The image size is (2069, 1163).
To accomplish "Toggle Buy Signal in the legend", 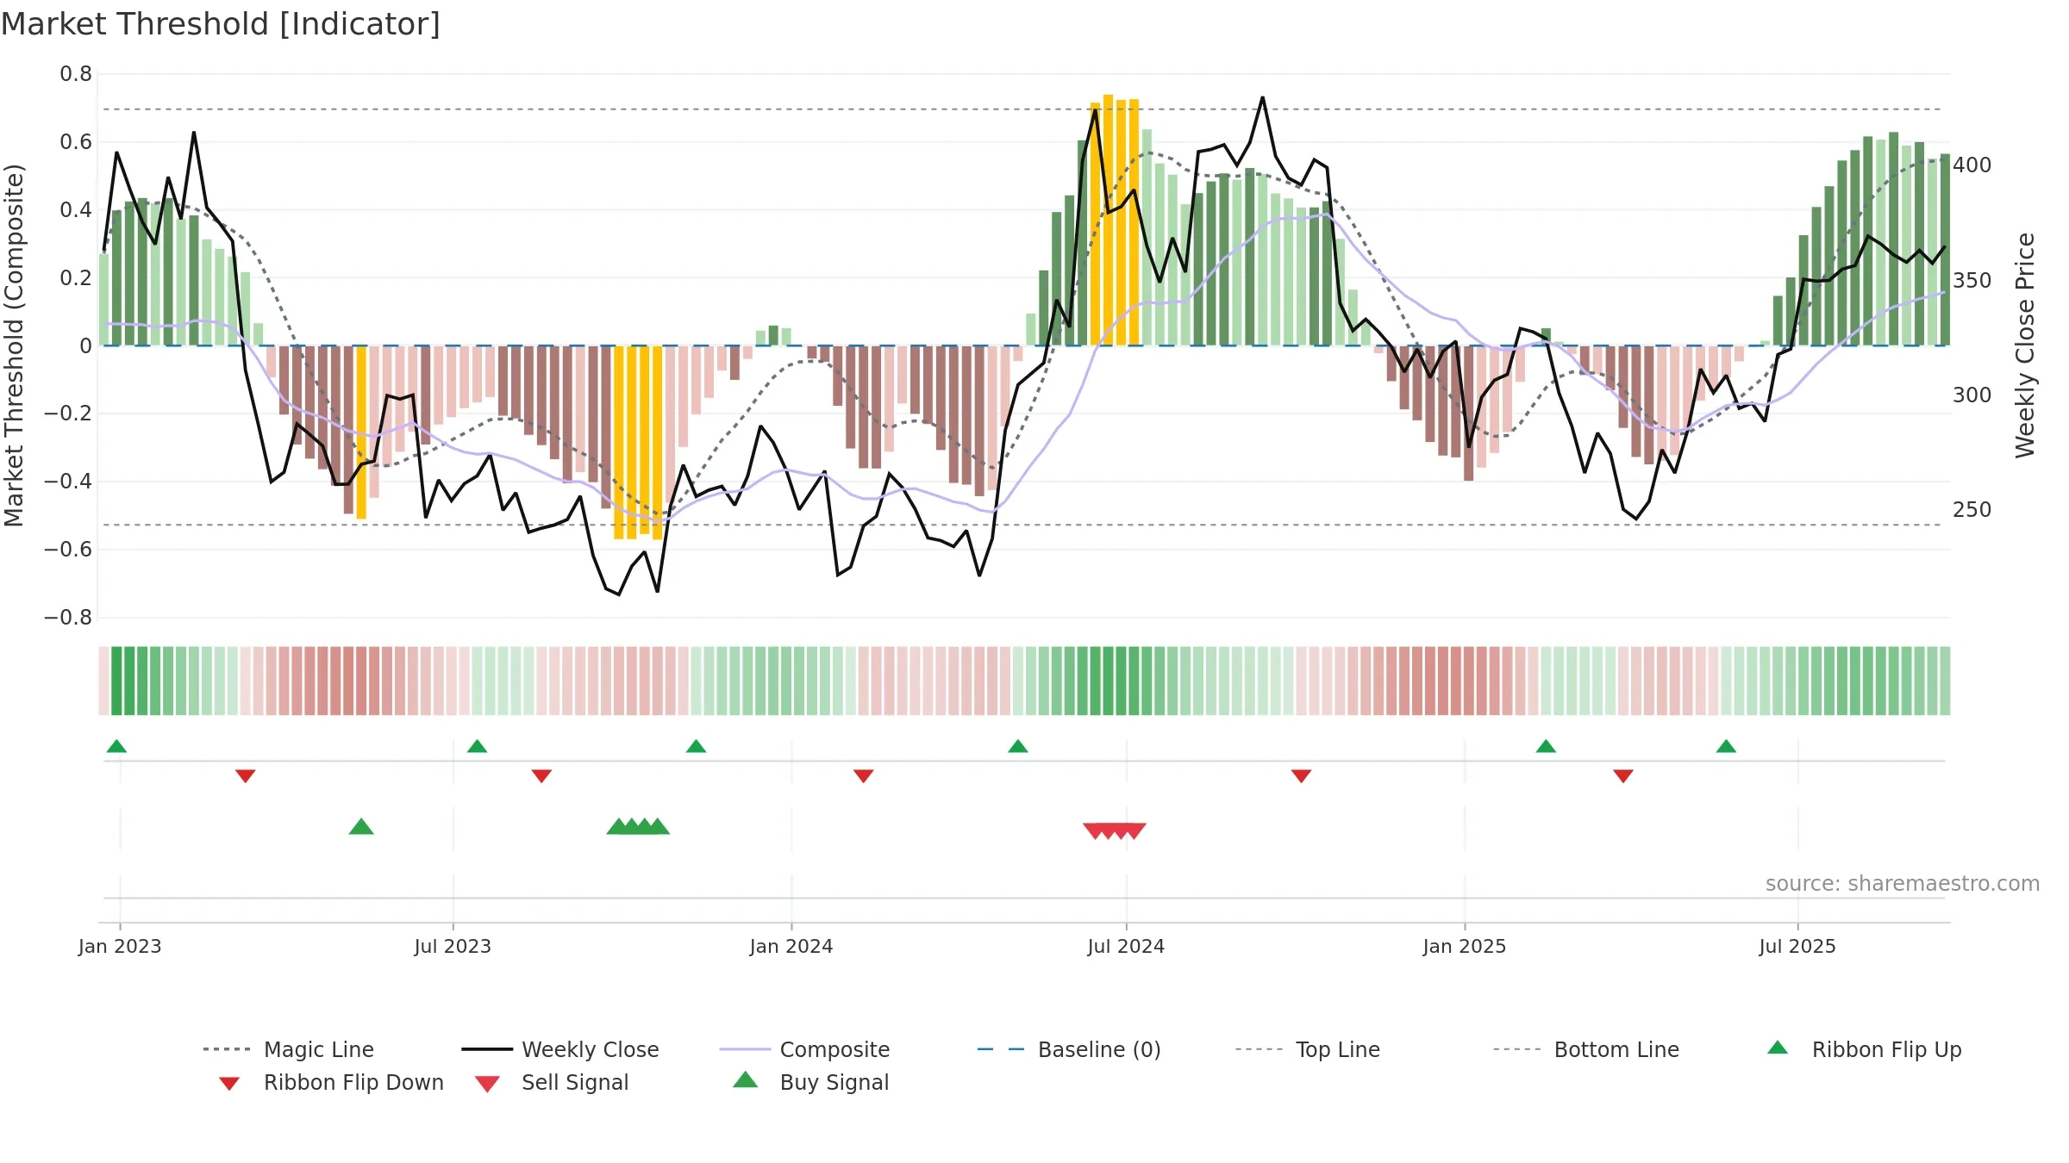I will [810, 1082].
